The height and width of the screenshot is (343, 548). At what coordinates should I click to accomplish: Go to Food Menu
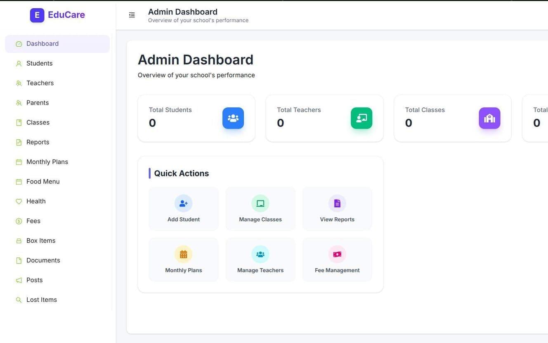click(57, 182)
